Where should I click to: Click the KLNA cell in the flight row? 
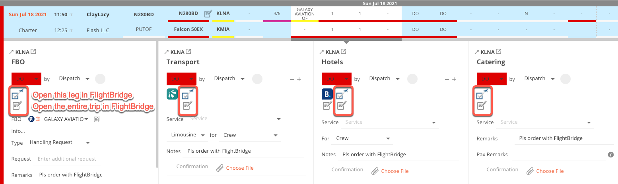(223, 13)
